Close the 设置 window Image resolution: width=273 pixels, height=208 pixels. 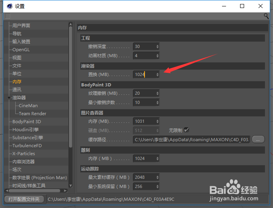(x=261, y=6)
